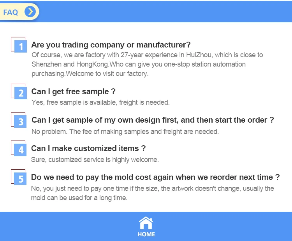Select 'Can I make customized items' heading
This screenshot has width=292, height=241.
coord(88,148)
